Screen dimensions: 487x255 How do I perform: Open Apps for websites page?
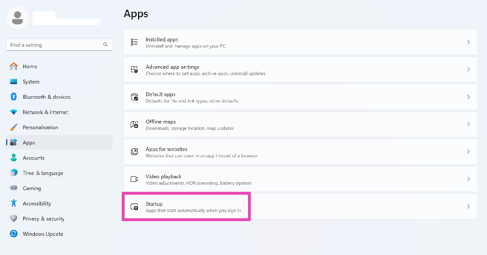click(x=301, y=151)
